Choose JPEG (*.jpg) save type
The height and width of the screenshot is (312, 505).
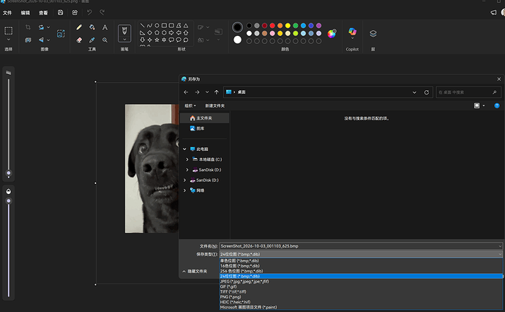pos(361,281)
